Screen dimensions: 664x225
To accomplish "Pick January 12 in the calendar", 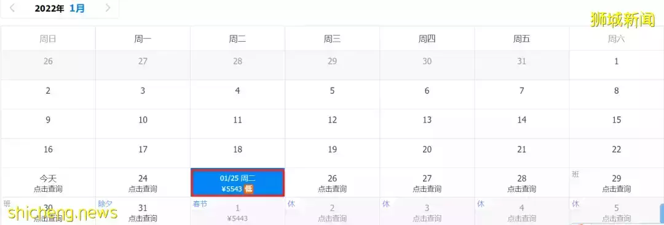I will tap(333, 120).
